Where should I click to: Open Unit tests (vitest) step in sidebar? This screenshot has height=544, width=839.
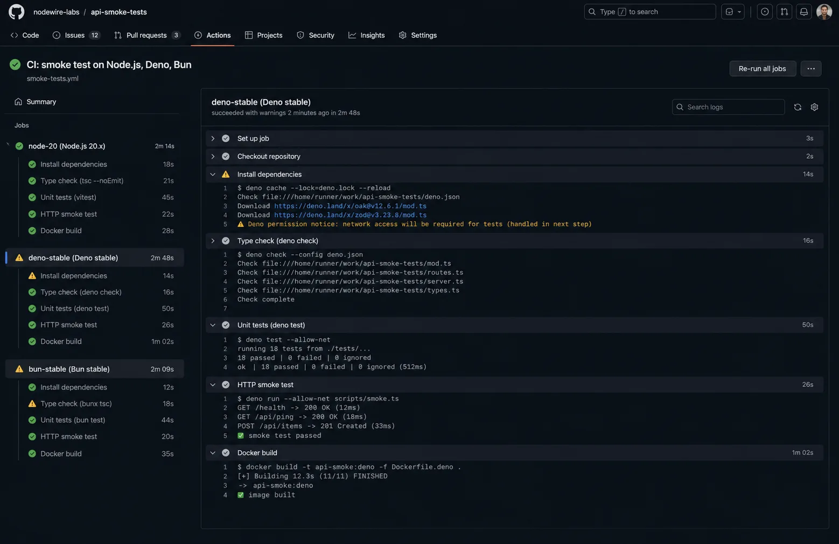pos(101,198)
